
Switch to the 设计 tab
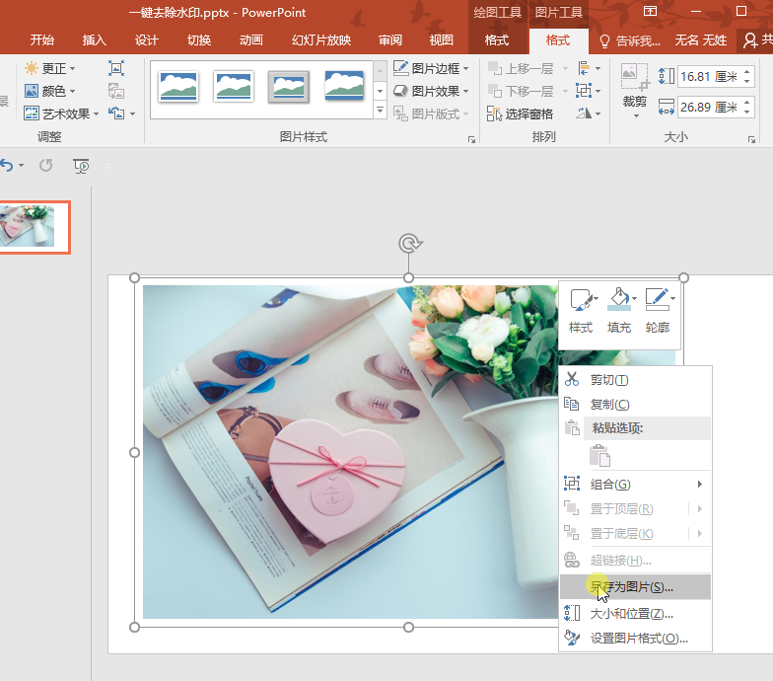pos(147,39)
